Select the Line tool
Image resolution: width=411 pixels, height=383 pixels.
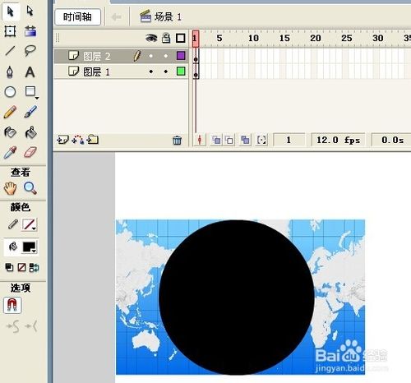click(10, 51)
